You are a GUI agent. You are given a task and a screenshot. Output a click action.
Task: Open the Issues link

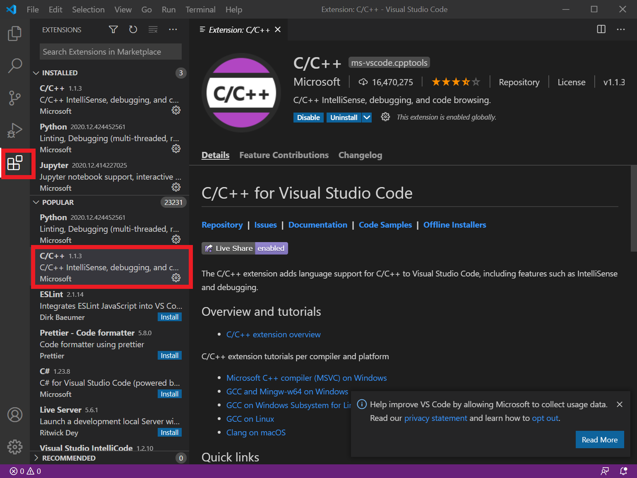[265, 225]
